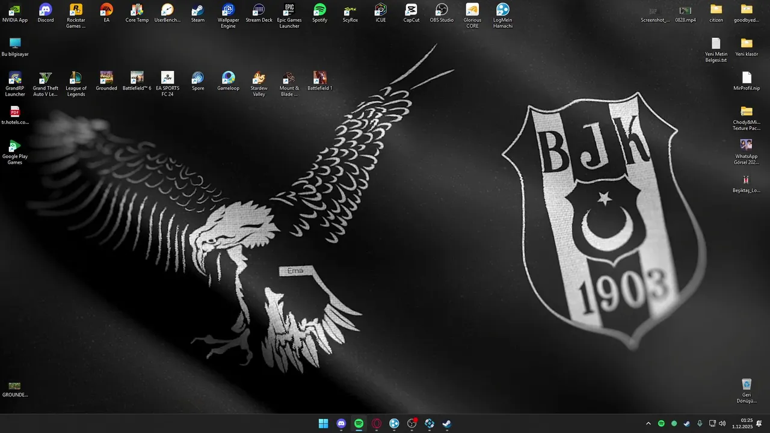Click the microphone tray icon
Viewport: 770px width, 433px height.
tap(699, 423)
